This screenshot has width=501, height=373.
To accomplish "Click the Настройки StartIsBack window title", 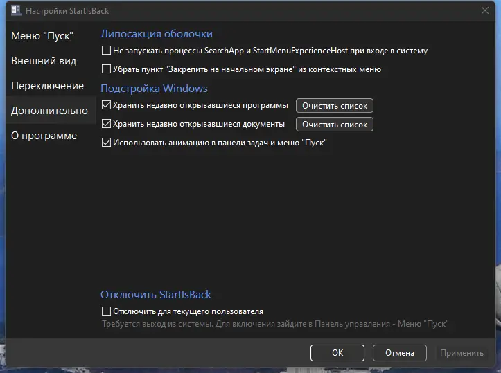I will coord(67,11).
